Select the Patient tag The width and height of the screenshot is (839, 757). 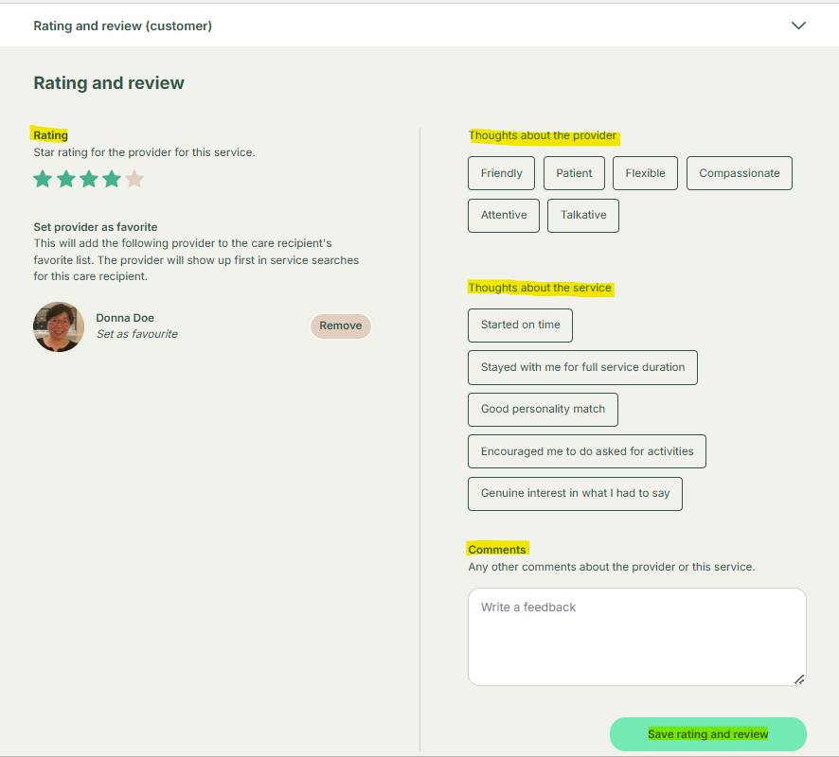[574, 173]
